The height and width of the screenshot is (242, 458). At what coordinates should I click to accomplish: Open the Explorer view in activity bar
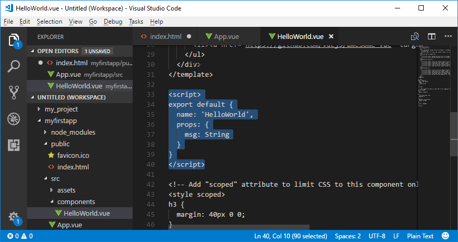[x=14, y=40]
